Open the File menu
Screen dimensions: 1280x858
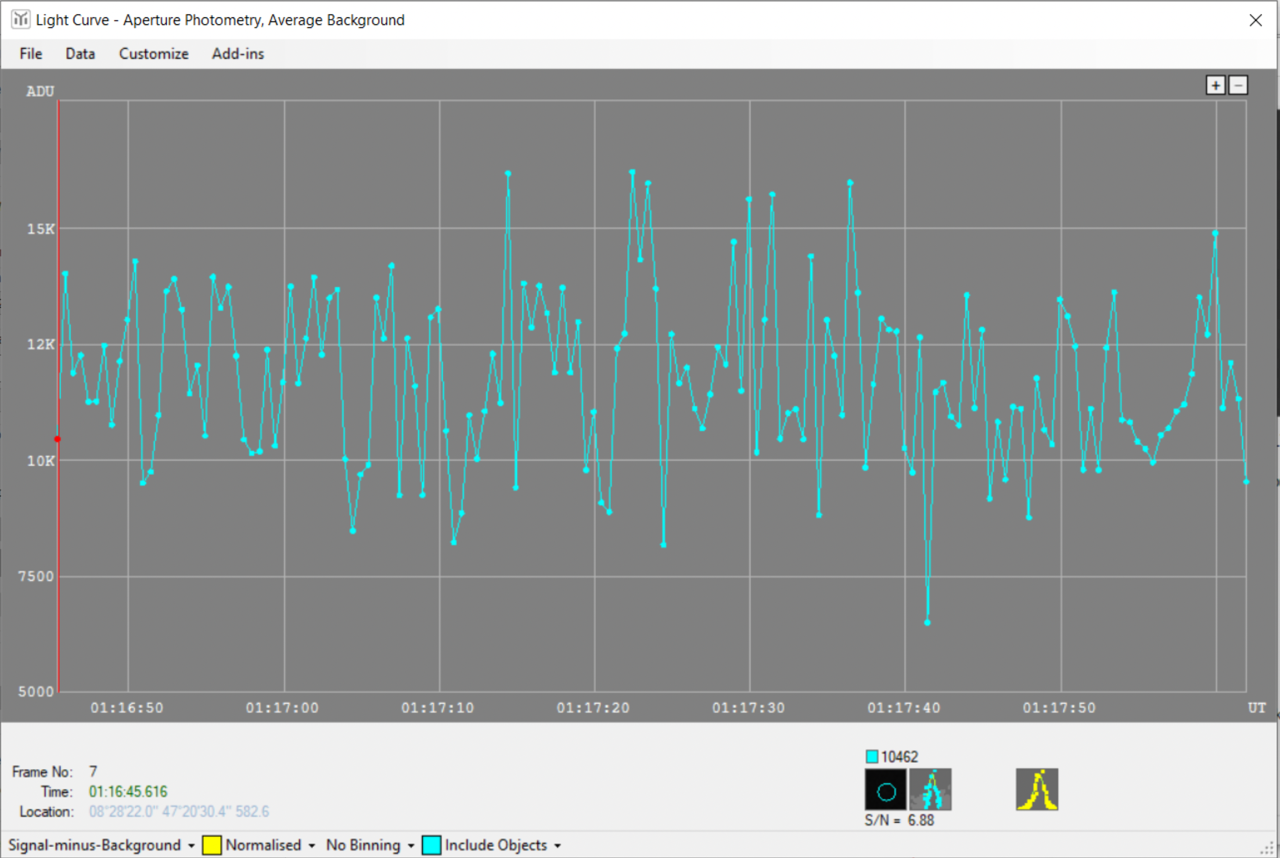pos(31,54)
